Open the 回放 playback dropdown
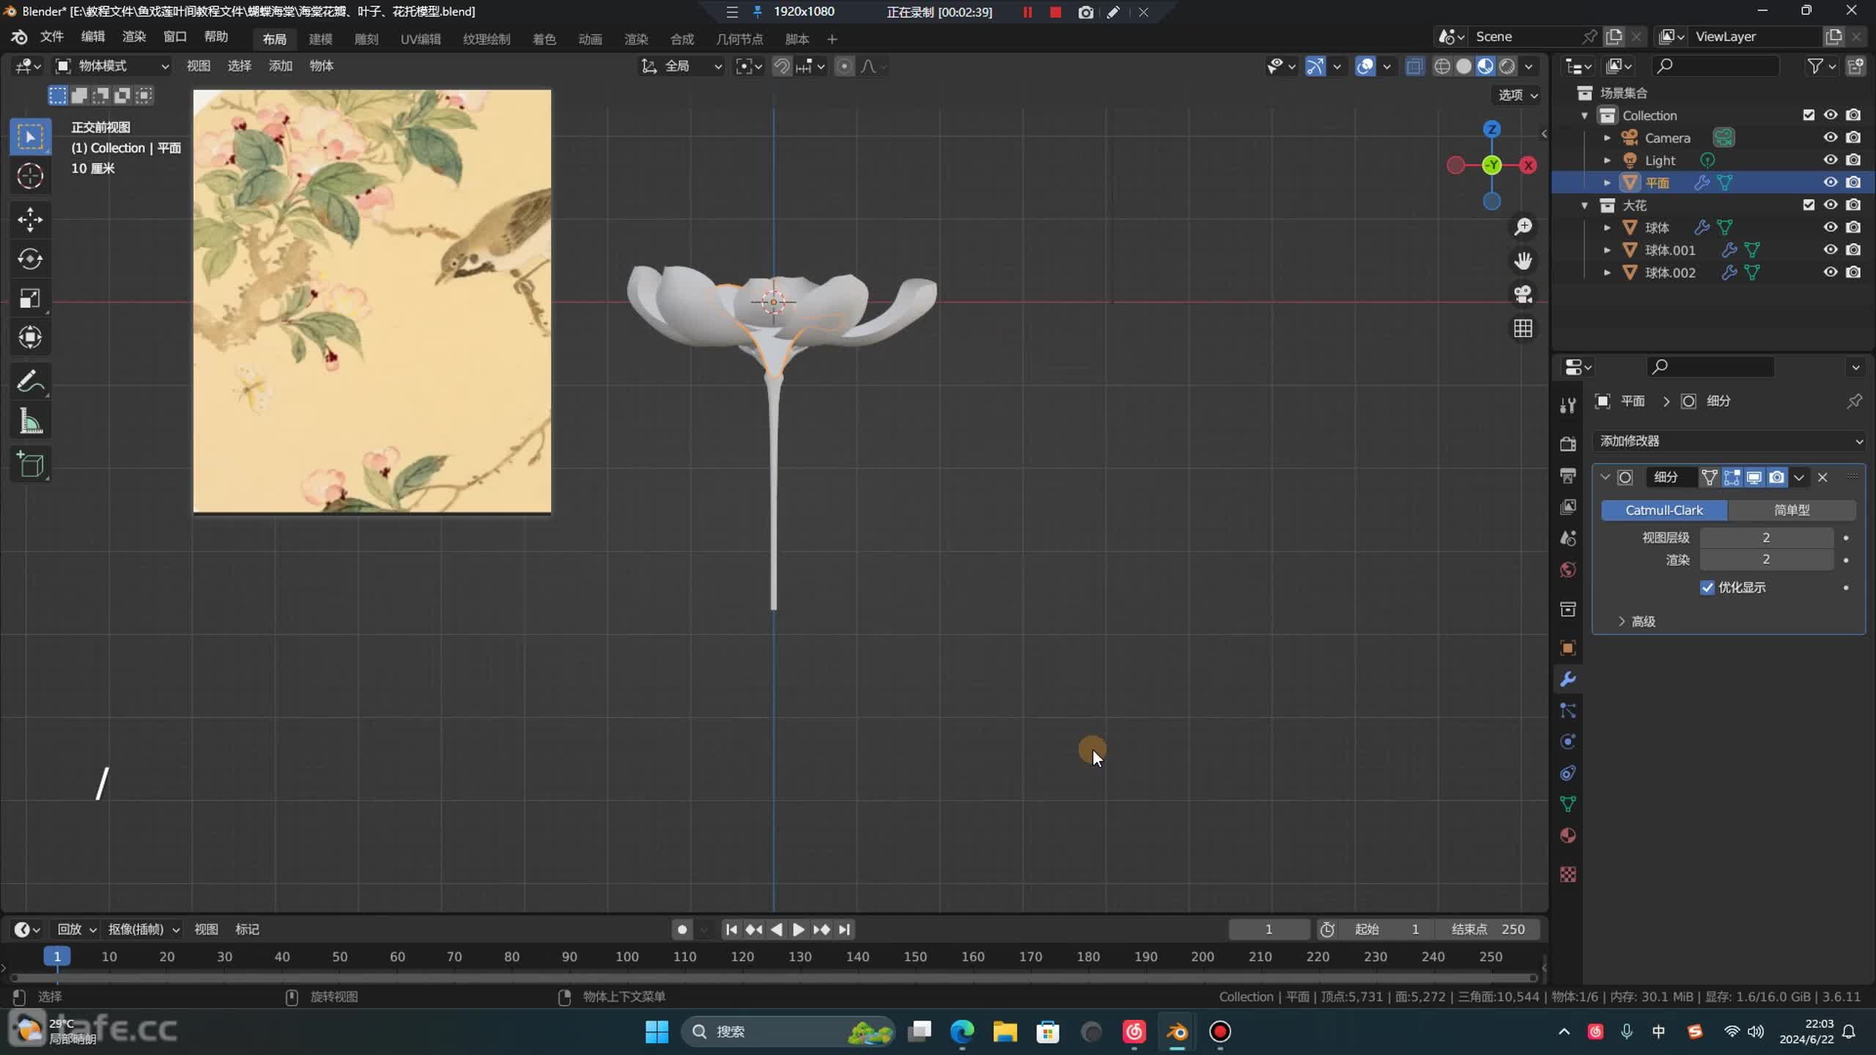The width and height of the screenshot is (1876, 1055). [x=76, y=929]
